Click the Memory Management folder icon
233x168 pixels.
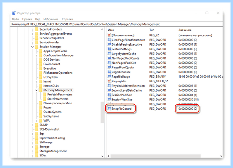point(40,90)
